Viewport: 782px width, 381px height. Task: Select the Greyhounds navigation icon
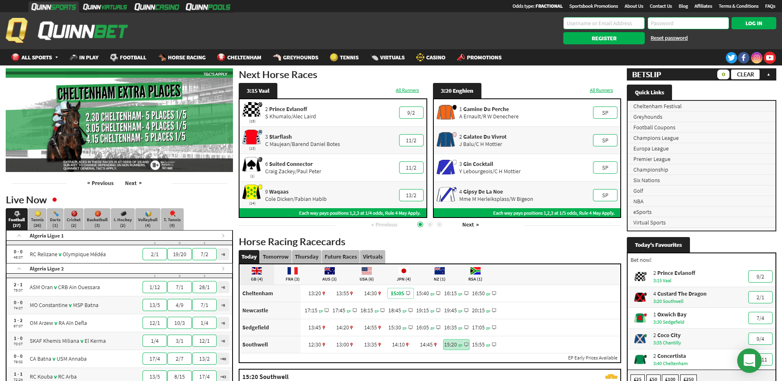pyautogui.click(x=277, y=57)
